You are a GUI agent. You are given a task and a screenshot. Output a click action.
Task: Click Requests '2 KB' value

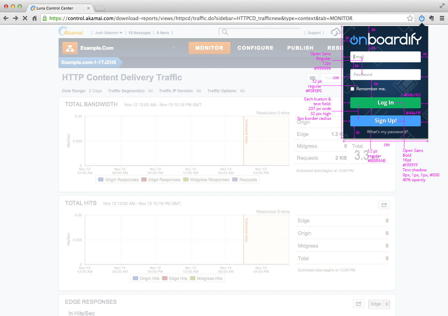[341, 158]
